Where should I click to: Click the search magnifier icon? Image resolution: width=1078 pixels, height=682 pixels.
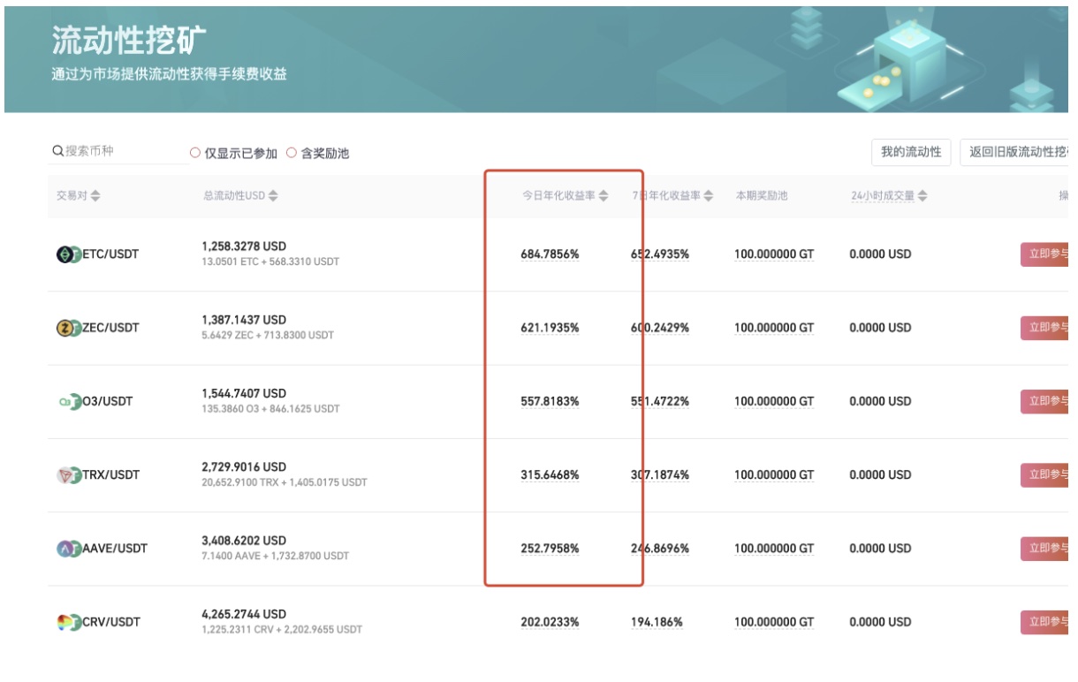coord(57,151)
